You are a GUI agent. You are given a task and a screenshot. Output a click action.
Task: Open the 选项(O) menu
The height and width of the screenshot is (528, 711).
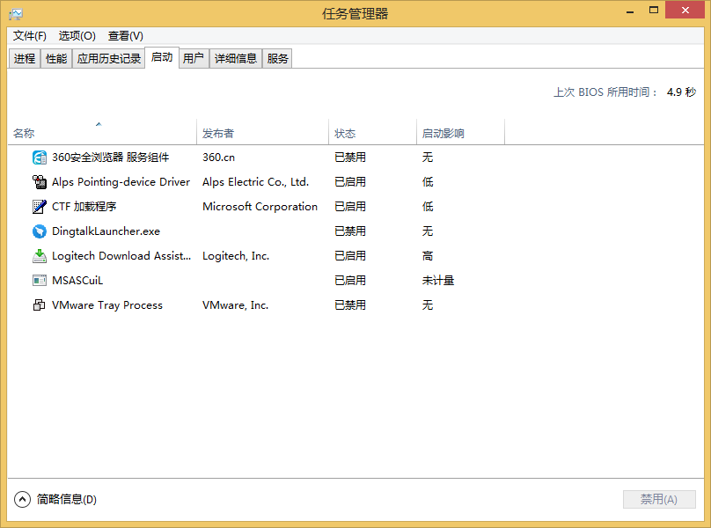click(77, 36)
